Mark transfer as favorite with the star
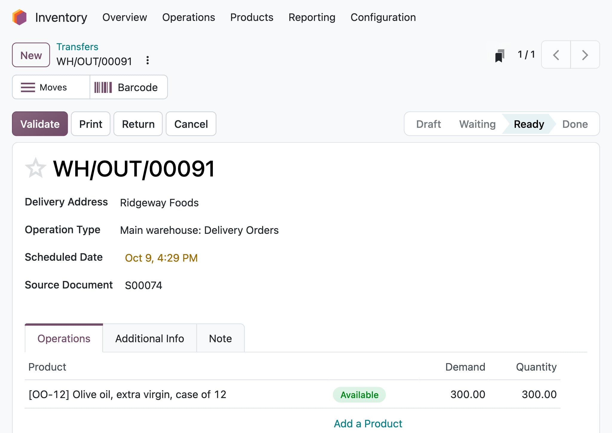This screenshot has height=433, width=612. 36,168
